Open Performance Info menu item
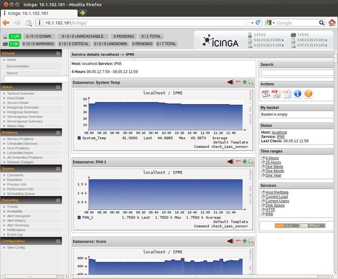The width and height of the screenshot is (338, 279). (20, 189)
